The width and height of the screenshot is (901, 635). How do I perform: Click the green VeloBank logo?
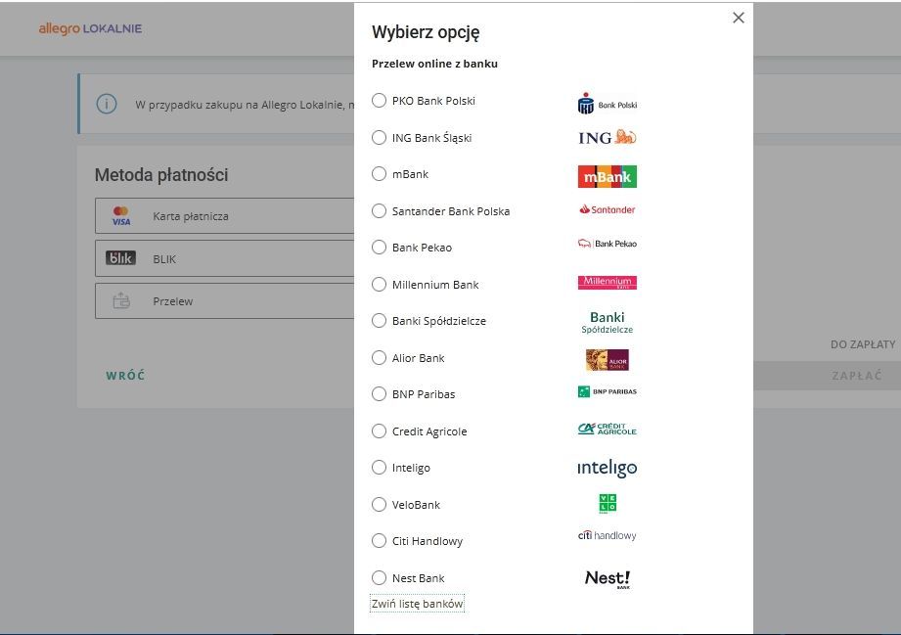click(608, 504)
